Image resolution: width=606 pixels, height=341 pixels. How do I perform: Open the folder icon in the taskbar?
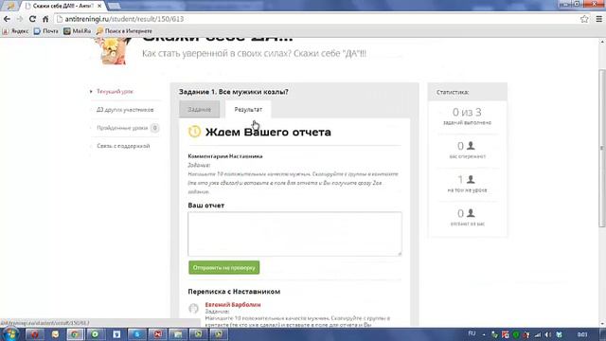[x=177, y=334]
